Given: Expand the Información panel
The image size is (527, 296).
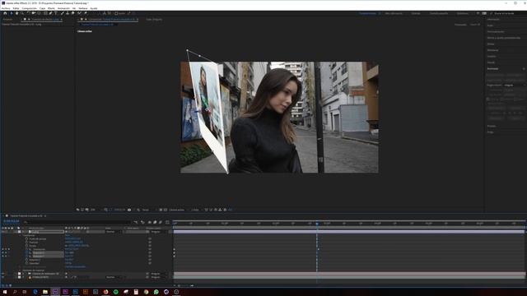Looking at the screenshot, I should tap(493, 20).
